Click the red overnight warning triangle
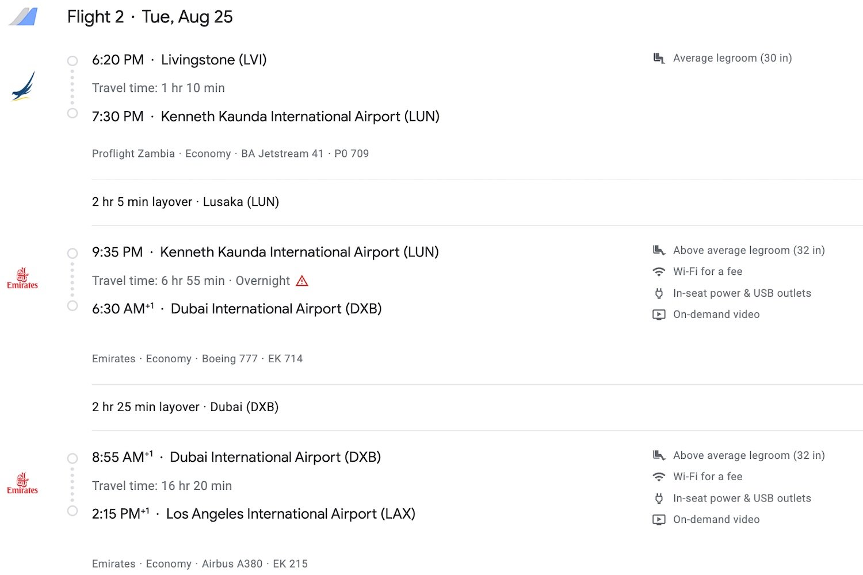The height and width of the screenshot is (575, 863). click(302, 281)
